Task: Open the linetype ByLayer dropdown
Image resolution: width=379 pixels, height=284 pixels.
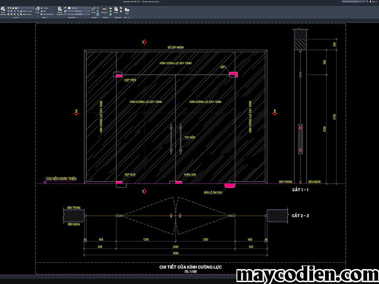Action: [78, 14]
